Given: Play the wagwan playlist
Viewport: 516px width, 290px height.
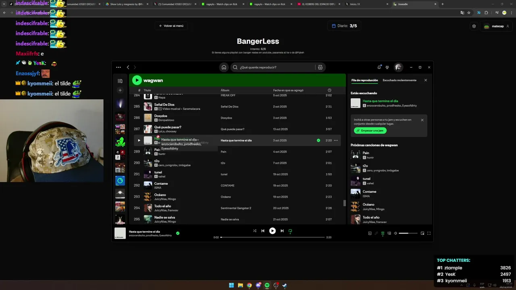Looking at the screenshot, I should click(137, 80).
